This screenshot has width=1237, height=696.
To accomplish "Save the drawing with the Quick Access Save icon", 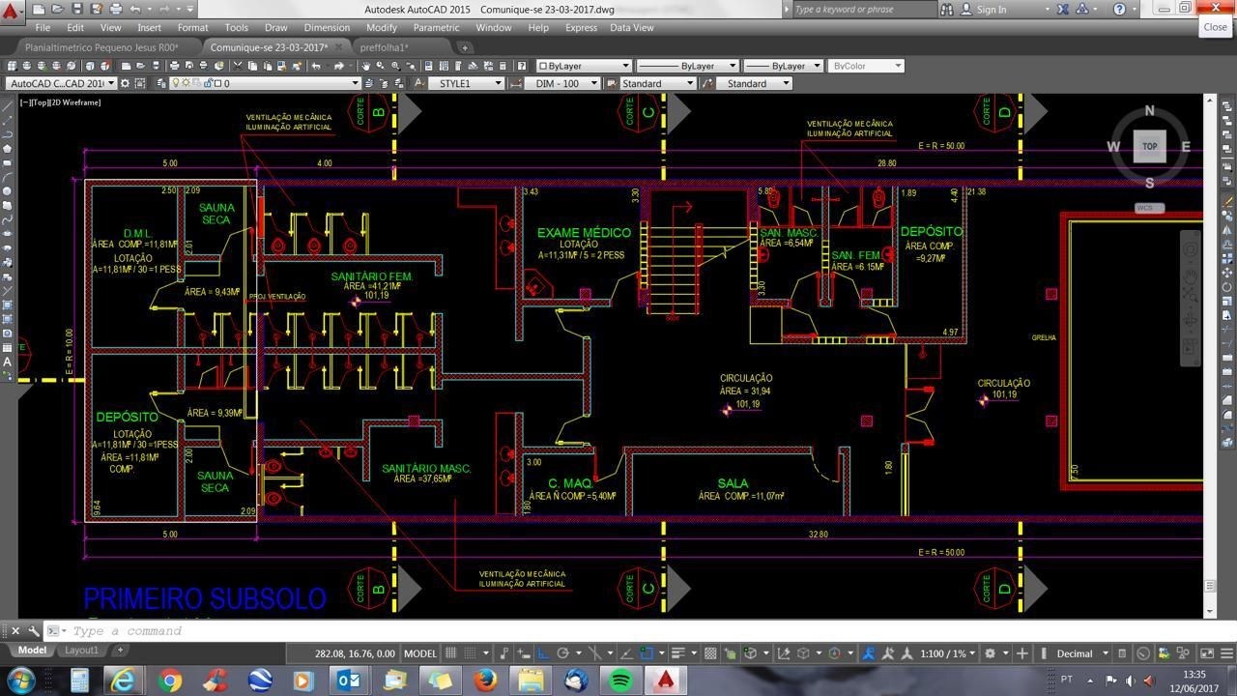I will tap(77, 9).
